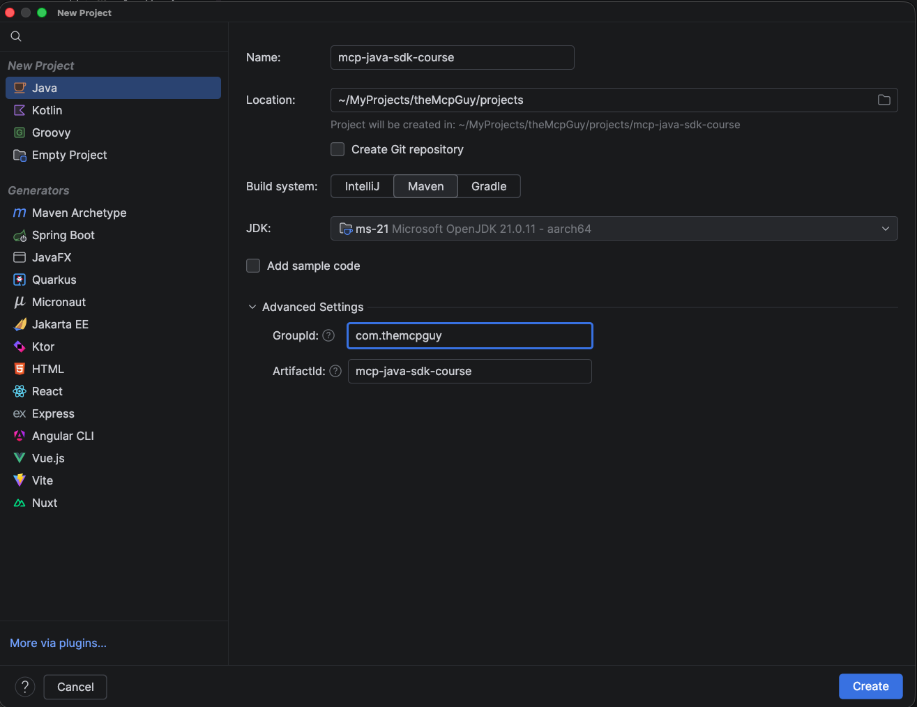Image resolution: width=917 pixels, height=707 pixels.
Task: Show GroupId help question mark
Action: point(328,335)
